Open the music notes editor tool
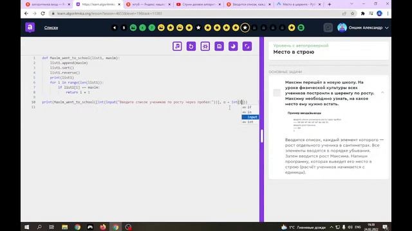412x231 pixels. click(x=178, y=46)
